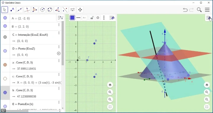Open the object color picker
The image size is (213, 113).
[72, 18]
